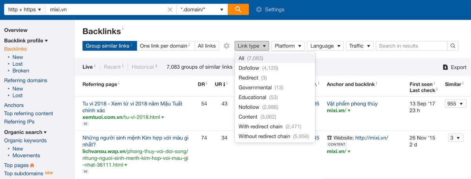This screenshot has height=179, width=471.
Task: Open Referring domains in sidebar
Action: 26,81
